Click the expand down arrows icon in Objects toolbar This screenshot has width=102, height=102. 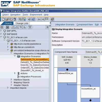coord(21,27)
